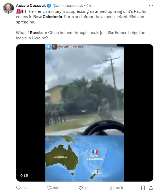Screen dimensions: 157x193
Task: Click the 141k views count
Action: click(x=119, y=188)
